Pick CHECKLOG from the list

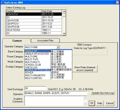click(38, 67)
